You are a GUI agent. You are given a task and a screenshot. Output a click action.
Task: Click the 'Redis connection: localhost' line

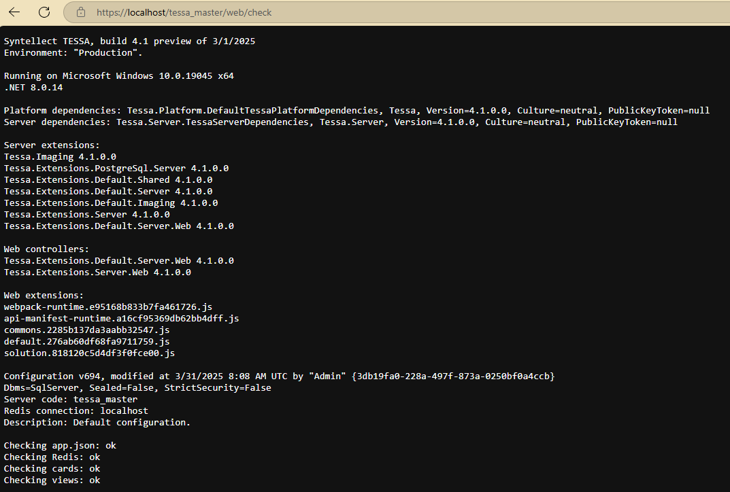[76, 411]
